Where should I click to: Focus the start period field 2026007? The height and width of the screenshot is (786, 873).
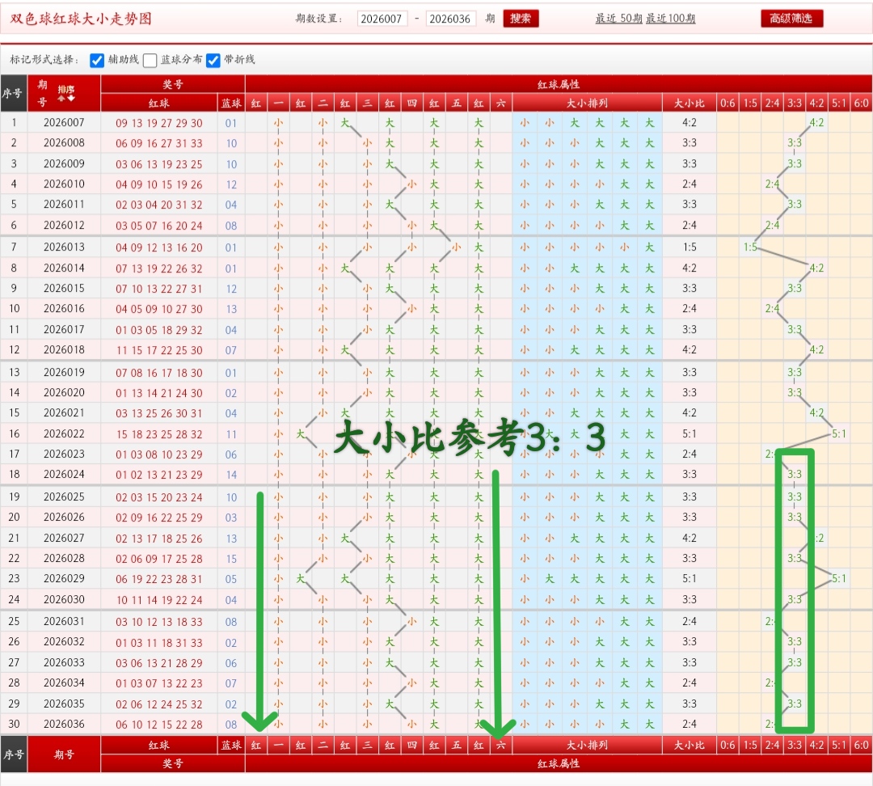click(382, 19)
